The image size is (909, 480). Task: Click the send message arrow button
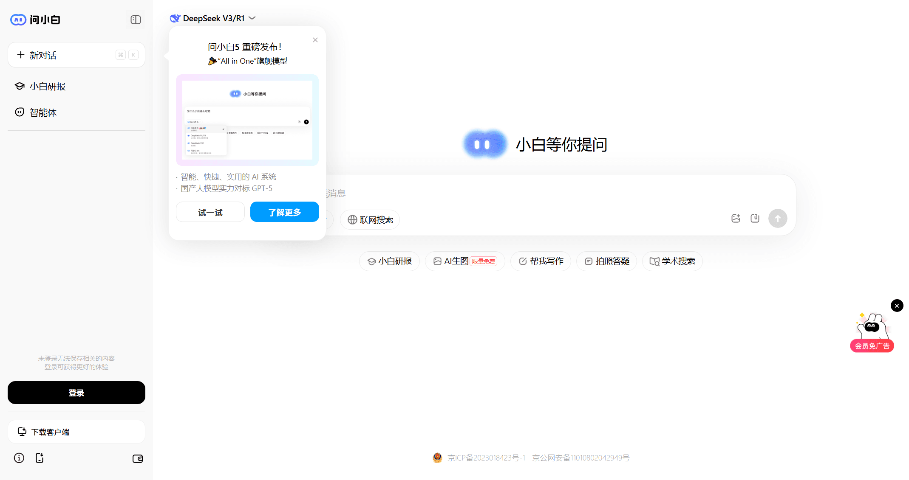tap(778, 218)
